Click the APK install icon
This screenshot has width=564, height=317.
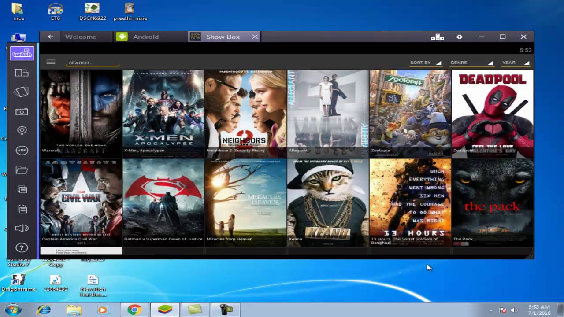click(x=22, y=150)
